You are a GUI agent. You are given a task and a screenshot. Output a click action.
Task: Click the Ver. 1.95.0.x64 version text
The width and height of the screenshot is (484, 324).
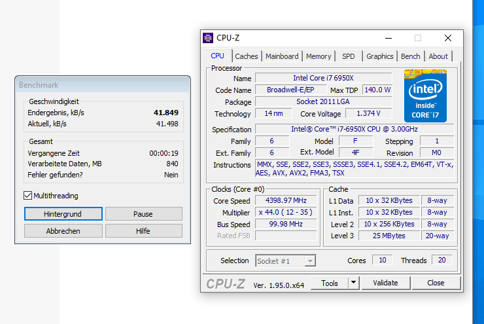click(x=279, y=285)
